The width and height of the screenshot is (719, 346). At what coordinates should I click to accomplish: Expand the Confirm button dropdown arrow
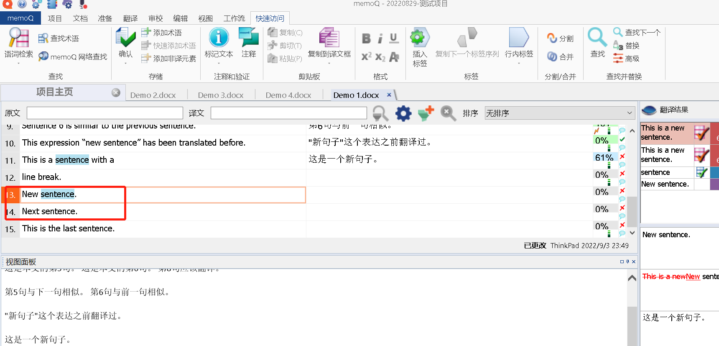click(x=125, y=63)
